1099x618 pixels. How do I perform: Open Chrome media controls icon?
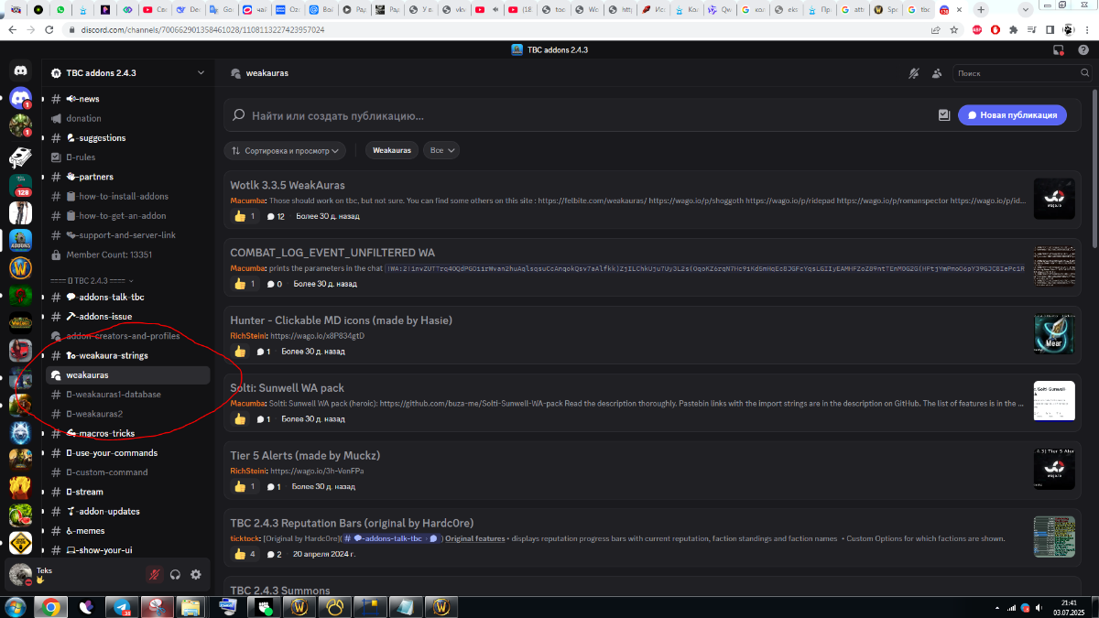click(x=1030, y=29)
